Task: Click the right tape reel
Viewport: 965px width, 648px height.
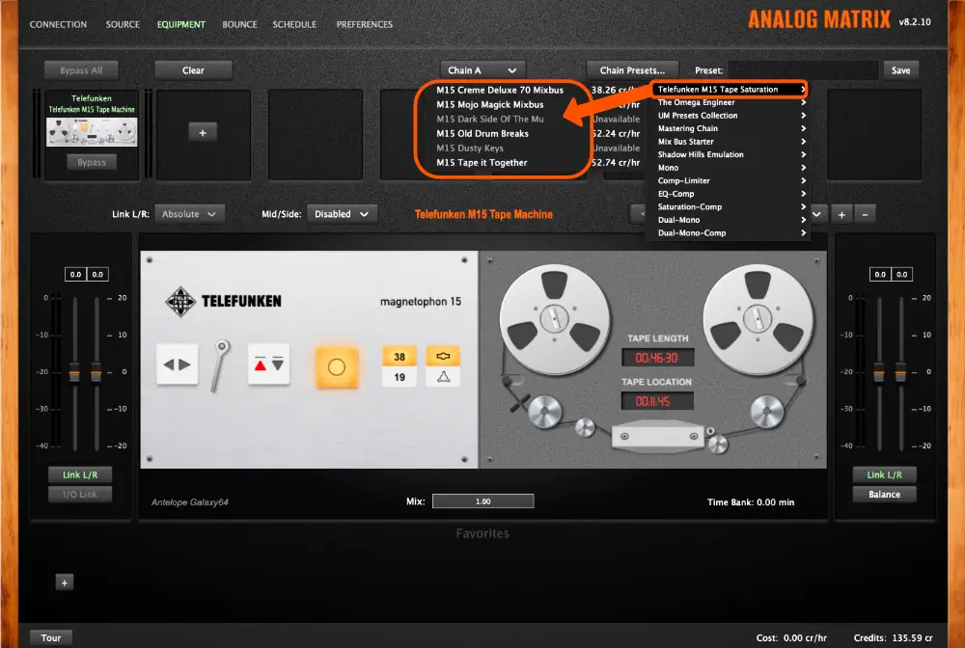Action: pyautogui.click(x=758, y=319)
